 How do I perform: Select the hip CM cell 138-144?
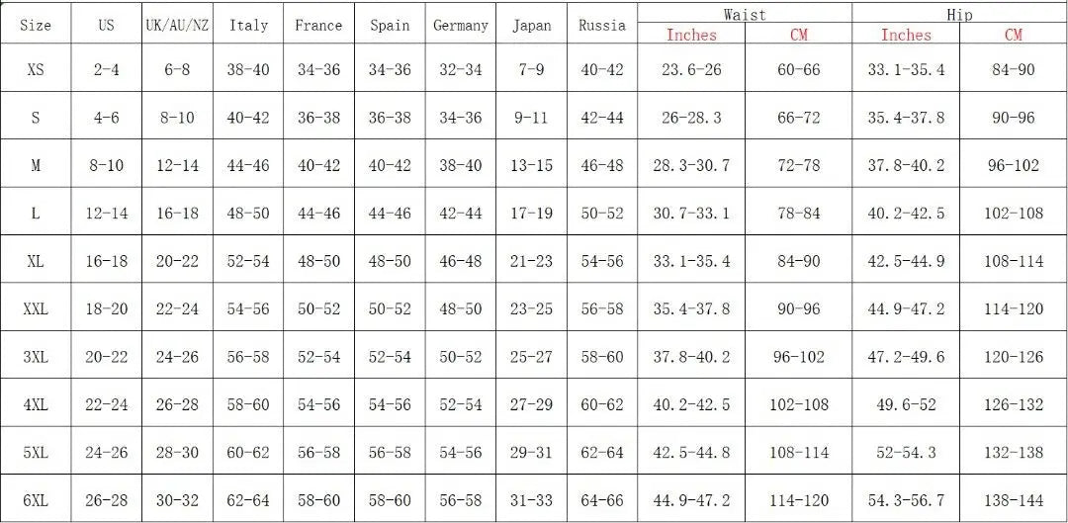tap(1013, 501)
